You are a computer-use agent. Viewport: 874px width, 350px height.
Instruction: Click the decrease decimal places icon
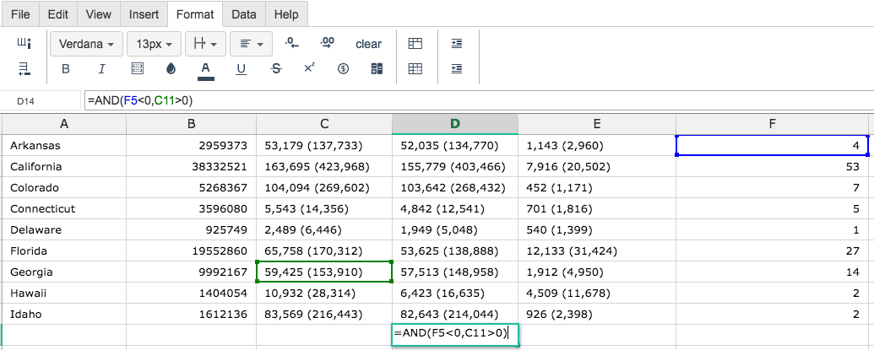[x=291, y=43]
